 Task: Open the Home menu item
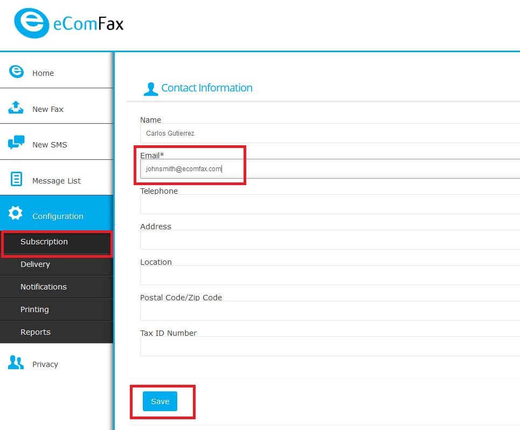coord(57,71)
